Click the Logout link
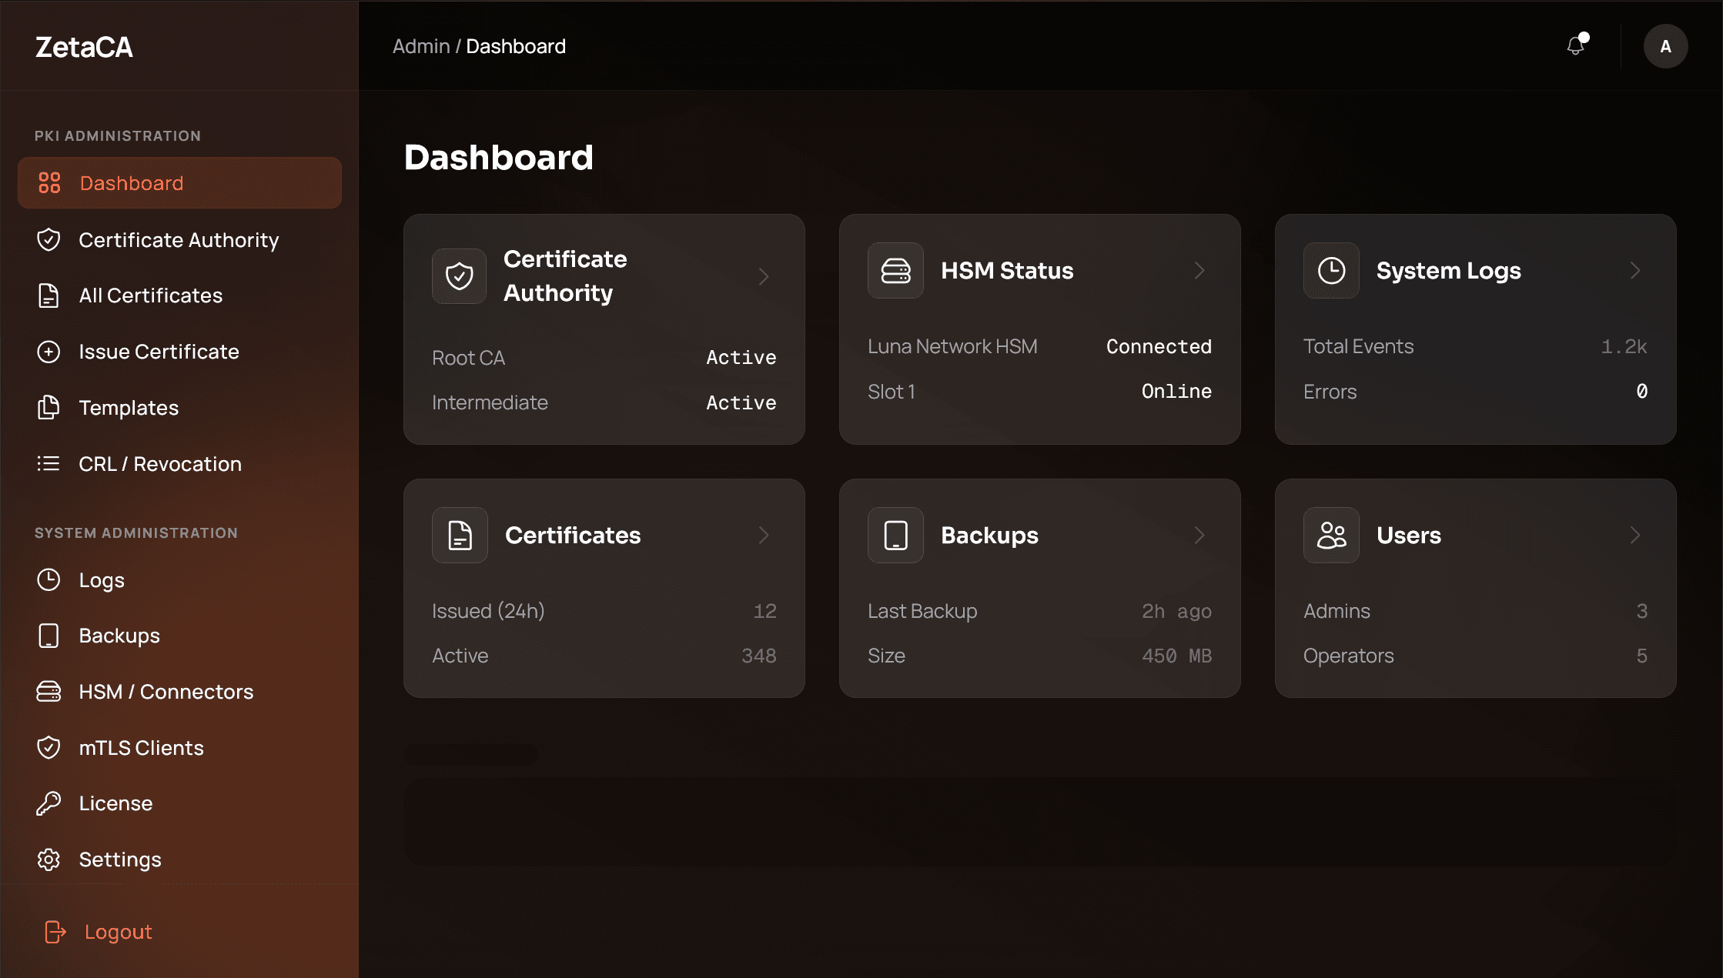1723x978 pixels. [x=118, y=932]
